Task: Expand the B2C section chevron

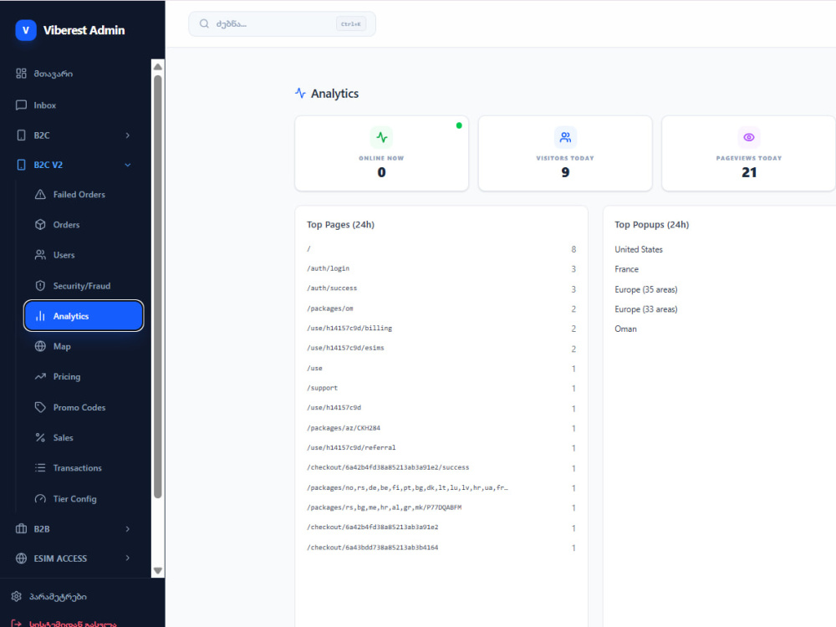Action: point(127,135)
